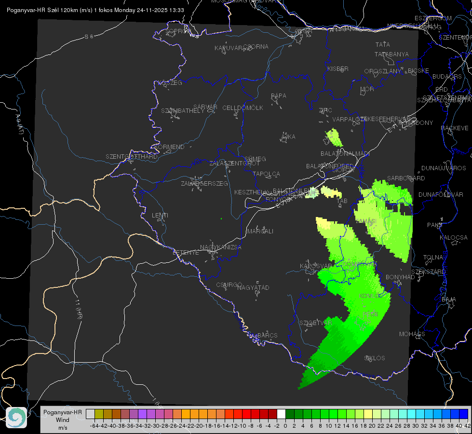Choose the yellow swatch between 18 and 20

(368, 414)
